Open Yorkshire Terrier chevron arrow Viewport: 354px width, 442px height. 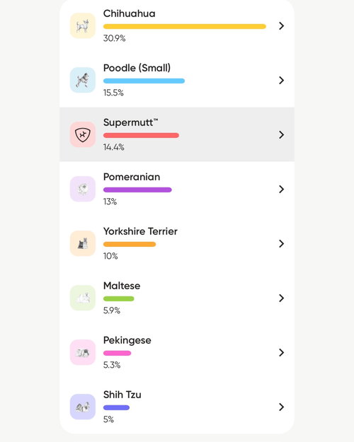pos(282,243)
